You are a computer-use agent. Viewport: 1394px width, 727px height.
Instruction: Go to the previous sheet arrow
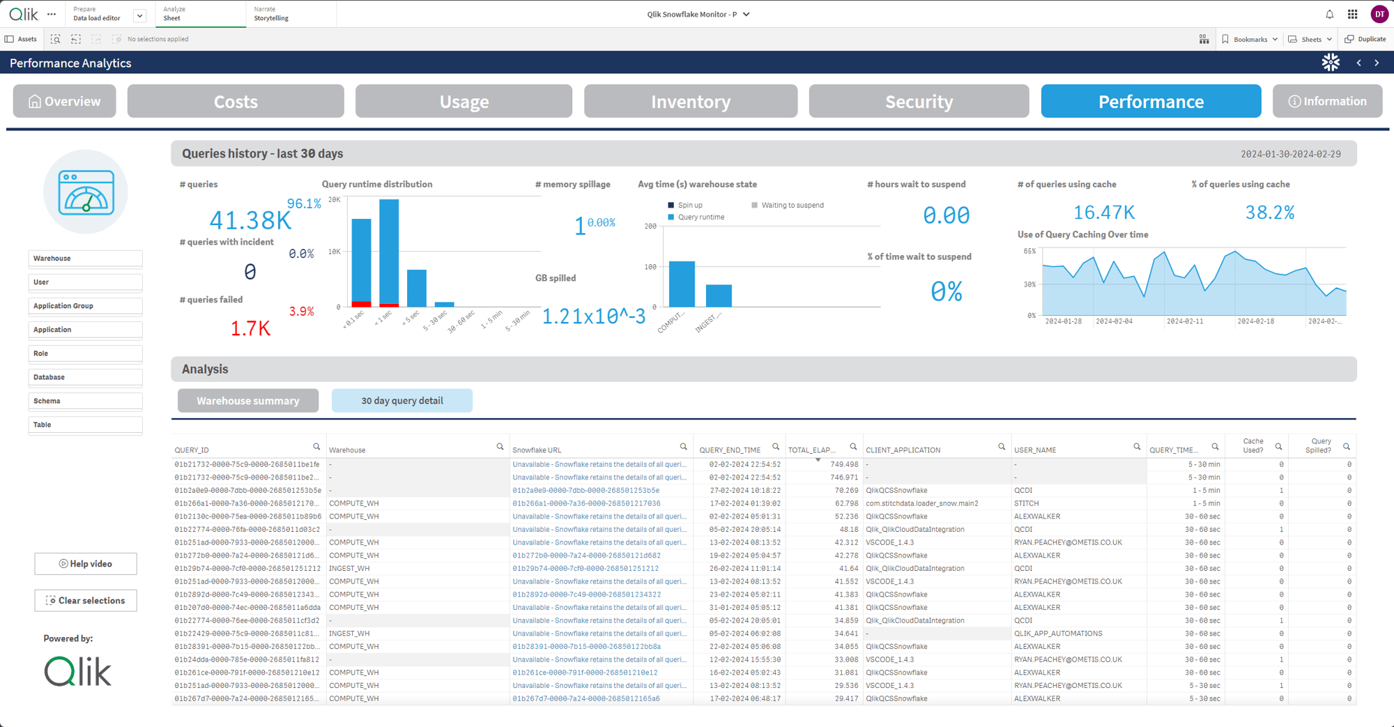pos(1358,63)
